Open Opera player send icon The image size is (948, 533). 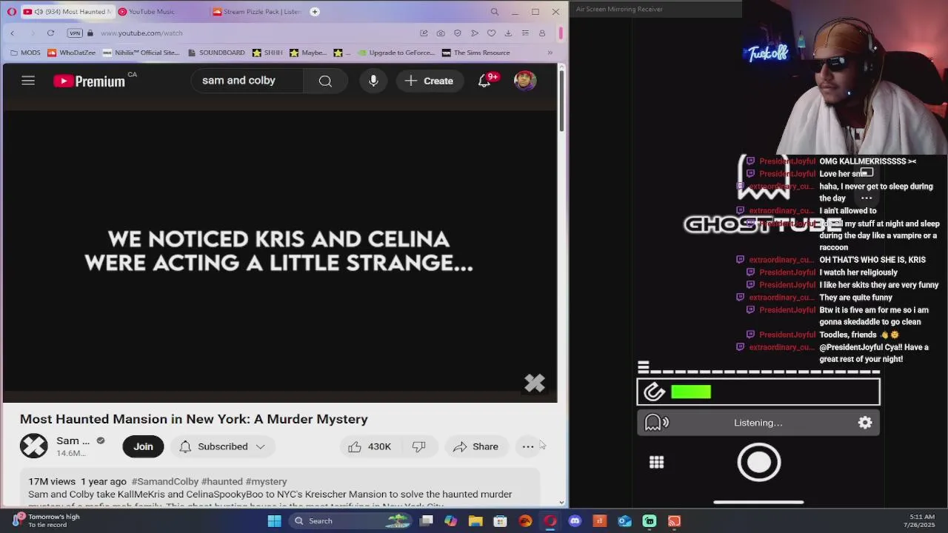click(475, 33)
